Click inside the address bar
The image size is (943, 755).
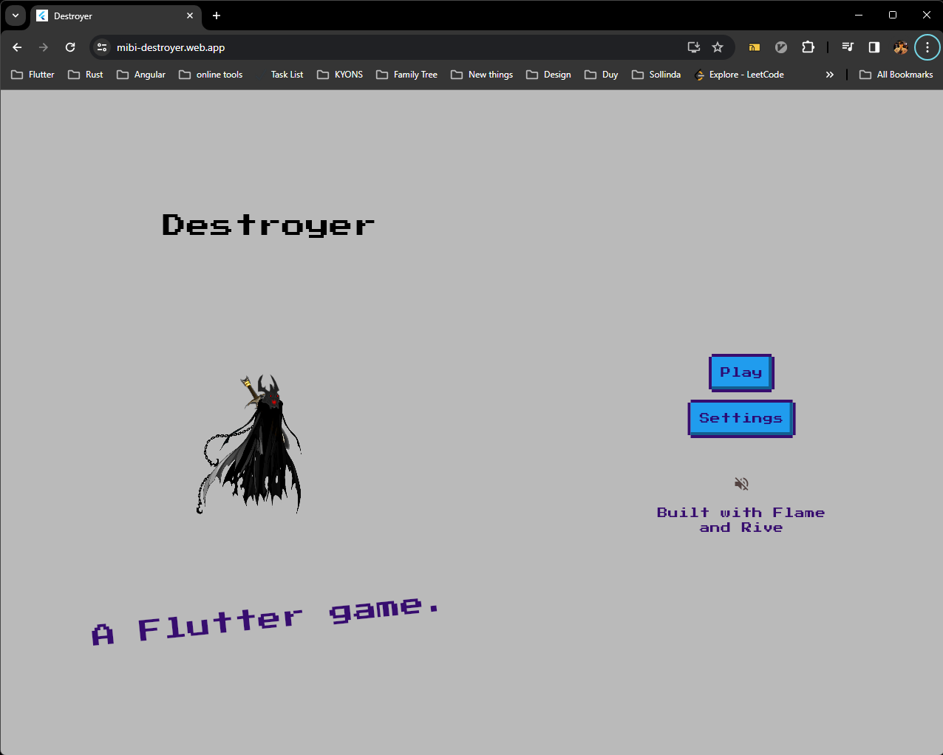click(296, 47)
